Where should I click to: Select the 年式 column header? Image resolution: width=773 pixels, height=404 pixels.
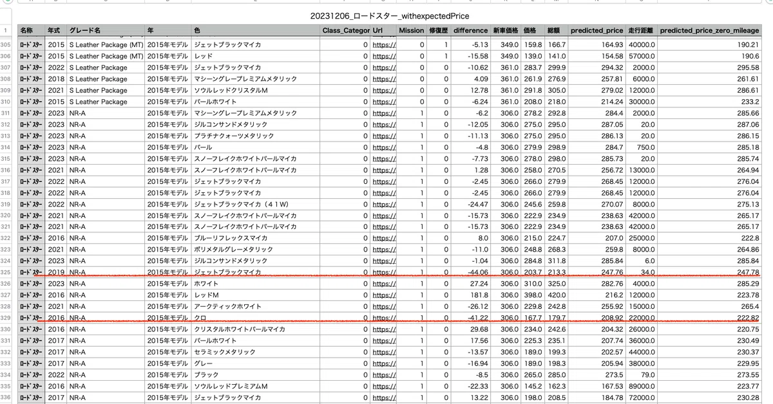[55, 30]
